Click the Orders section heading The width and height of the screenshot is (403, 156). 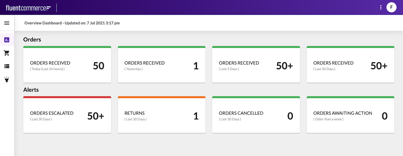click(32, 40)
